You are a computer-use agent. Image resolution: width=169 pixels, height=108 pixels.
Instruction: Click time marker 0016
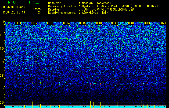tap(99, 23)
